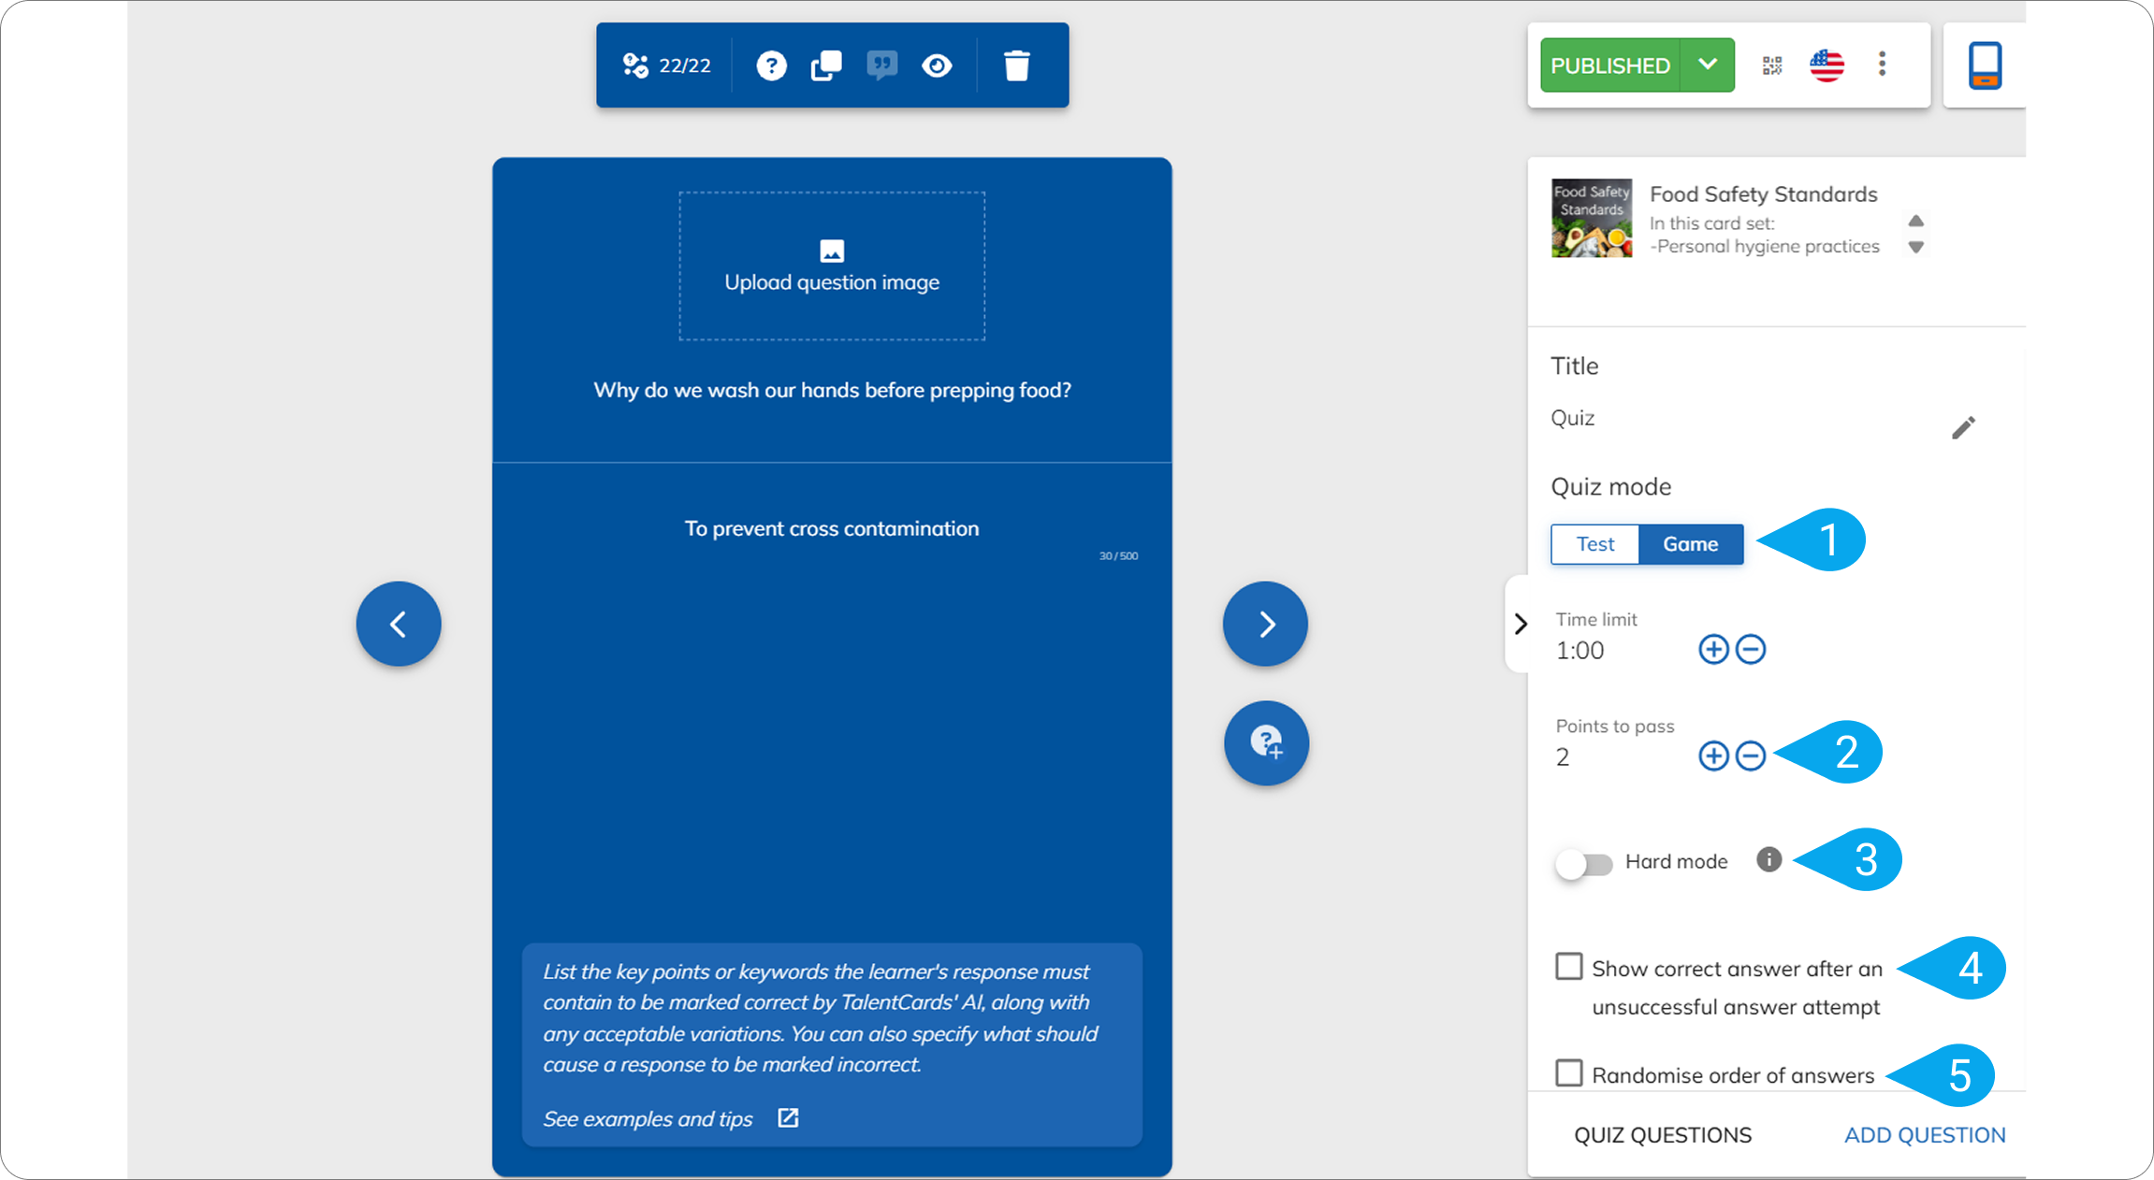Select Game quiz mode

click(x=1691, y=544)
